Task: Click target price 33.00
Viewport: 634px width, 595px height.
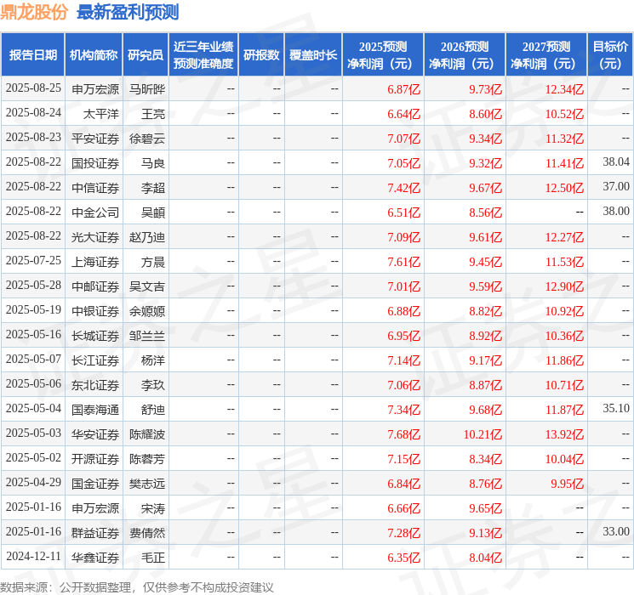Action: pyautogui.click(x=616, y=531)
